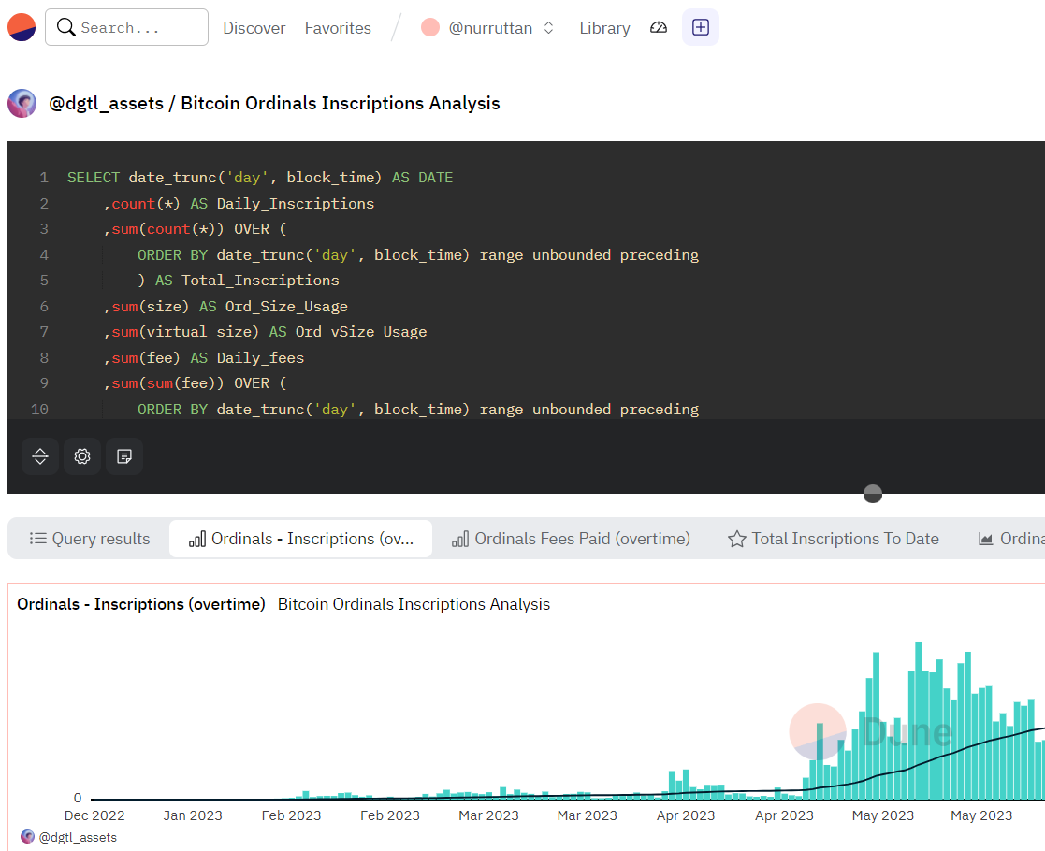Viewport: 1045px width, 851px height.
Task: Click the @dgtl_assets profile avatar
Action: (21, 103)
